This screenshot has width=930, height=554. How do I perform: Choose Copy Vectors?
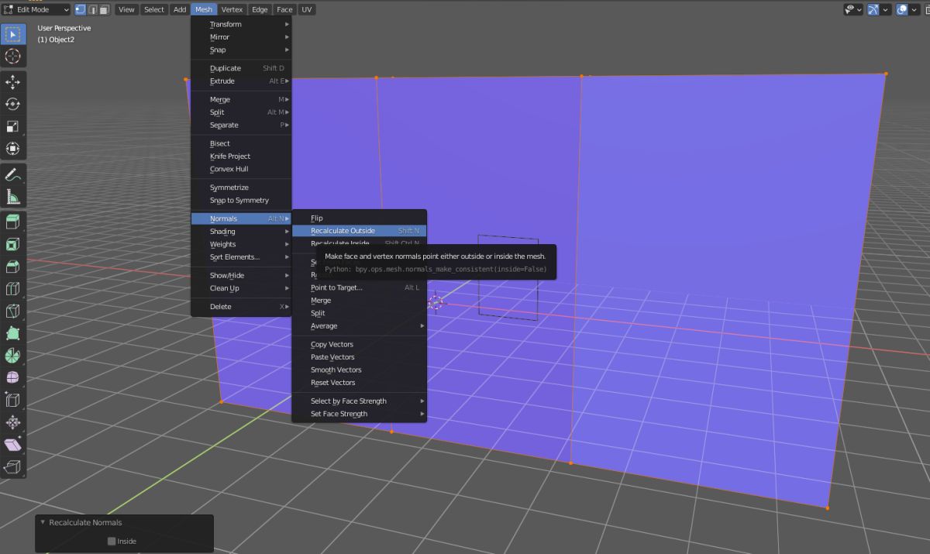[x=359, y=344]
